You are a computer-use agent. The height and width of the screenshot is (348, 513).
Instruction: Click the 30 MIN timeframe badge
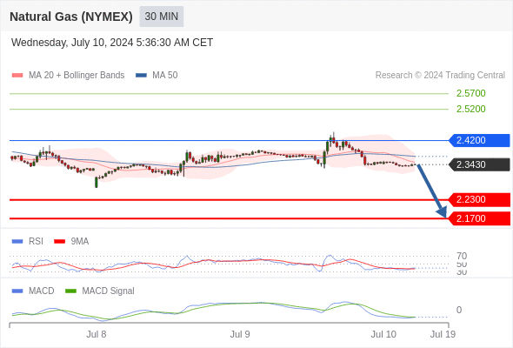pos(162,17)
